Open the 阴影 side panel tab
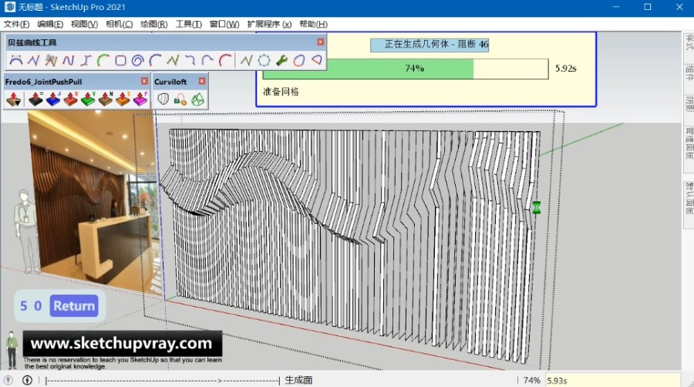Image resolution: width=694 pixels, height=387 pixels. [x=689, y=103]
